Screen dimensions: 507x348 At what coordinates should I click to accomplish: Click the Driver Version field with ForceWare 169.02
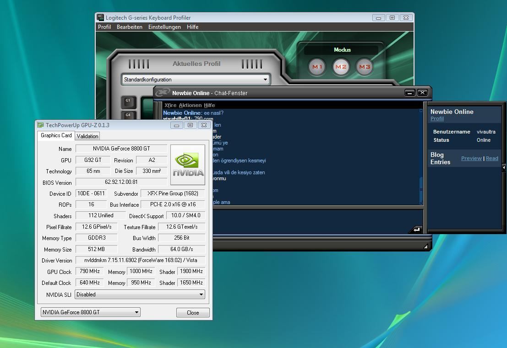140,260
